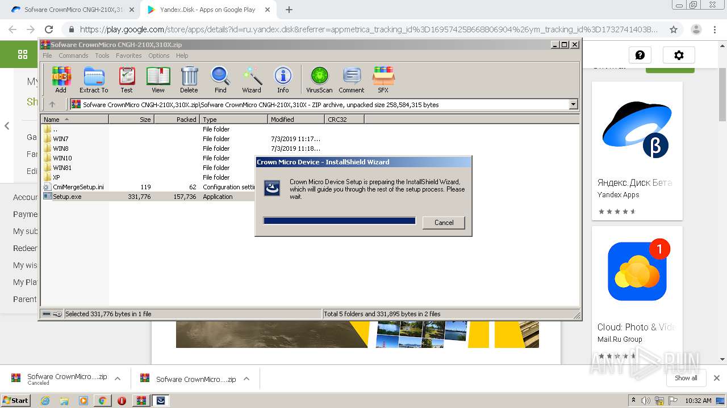727x408 pixels.
Task: Click the Info toolbar icon
Action: coord(283,79)
